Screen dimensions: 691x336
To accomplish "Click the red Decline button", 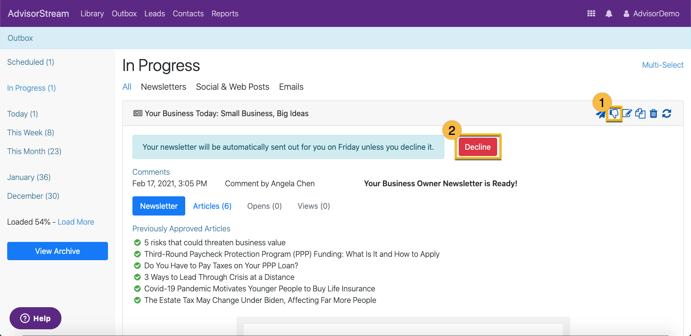I will [478, 147].
